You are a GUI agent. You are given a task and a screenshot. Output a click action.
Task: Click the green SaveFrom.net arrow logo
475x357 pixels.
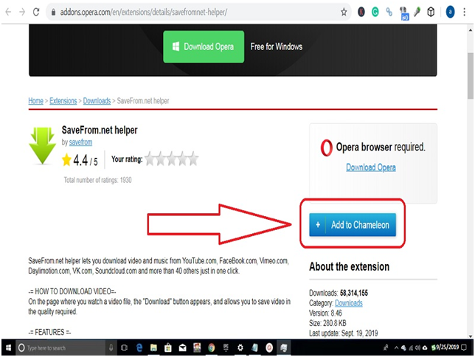[x=43, y=145]
